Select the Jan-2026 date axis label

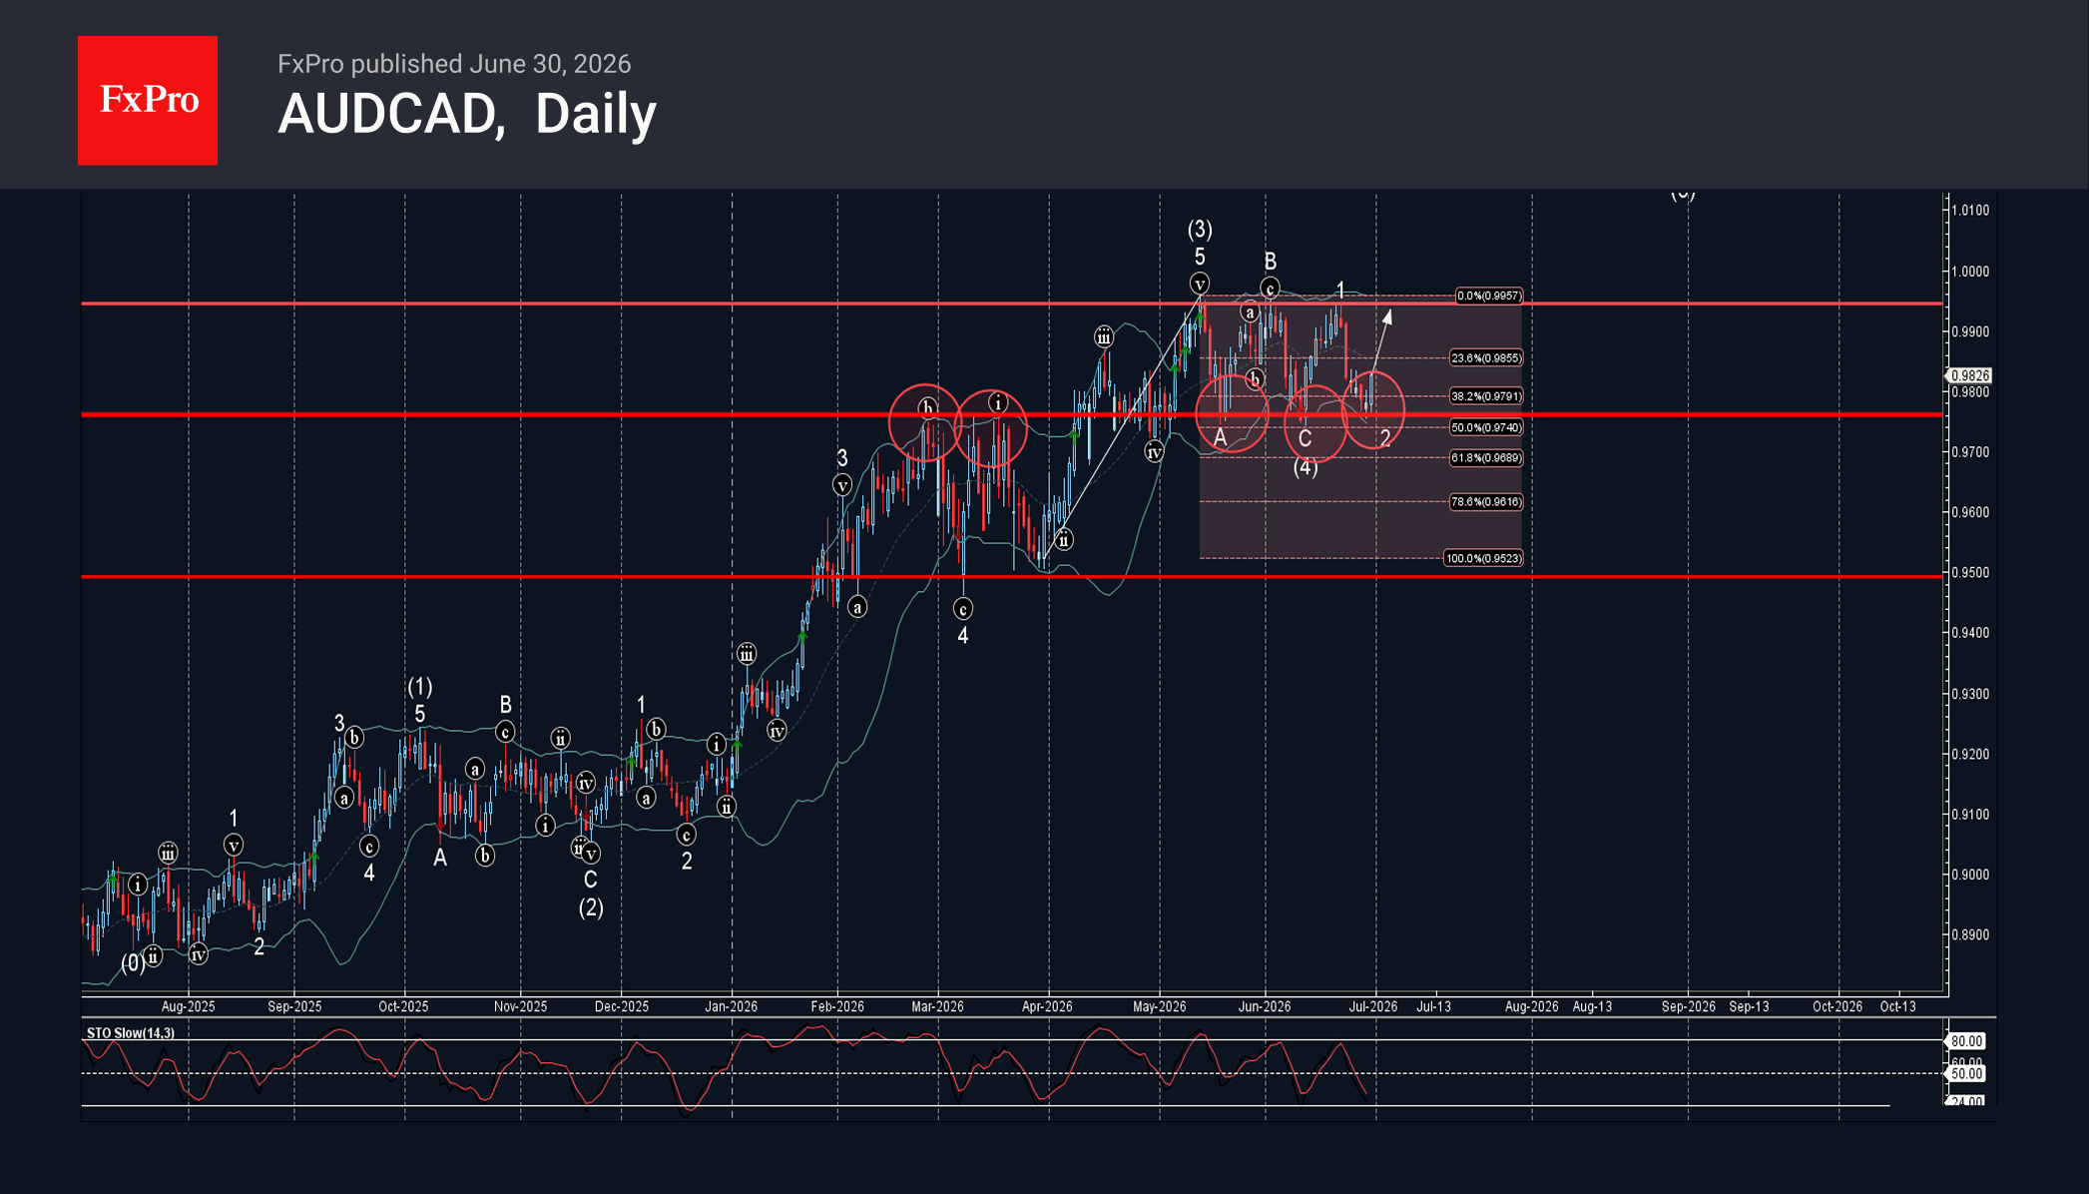tap(731, 1006)
